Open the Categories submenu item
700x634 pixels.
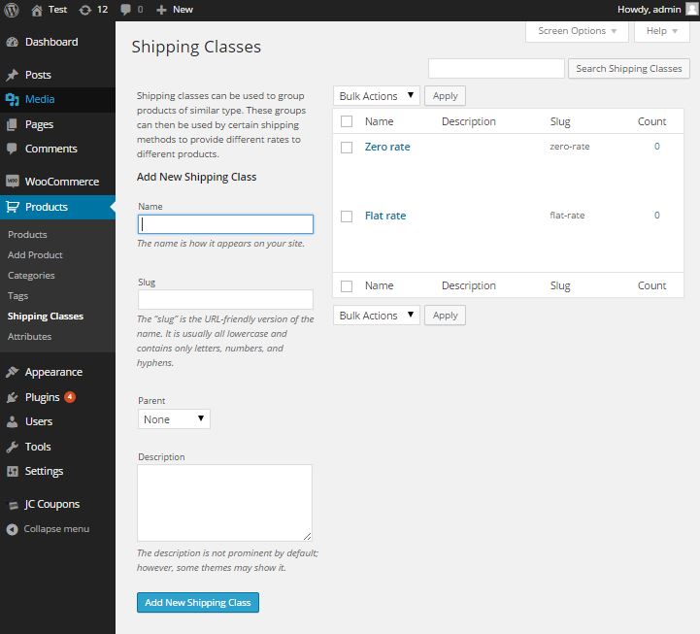click(31, 276)
